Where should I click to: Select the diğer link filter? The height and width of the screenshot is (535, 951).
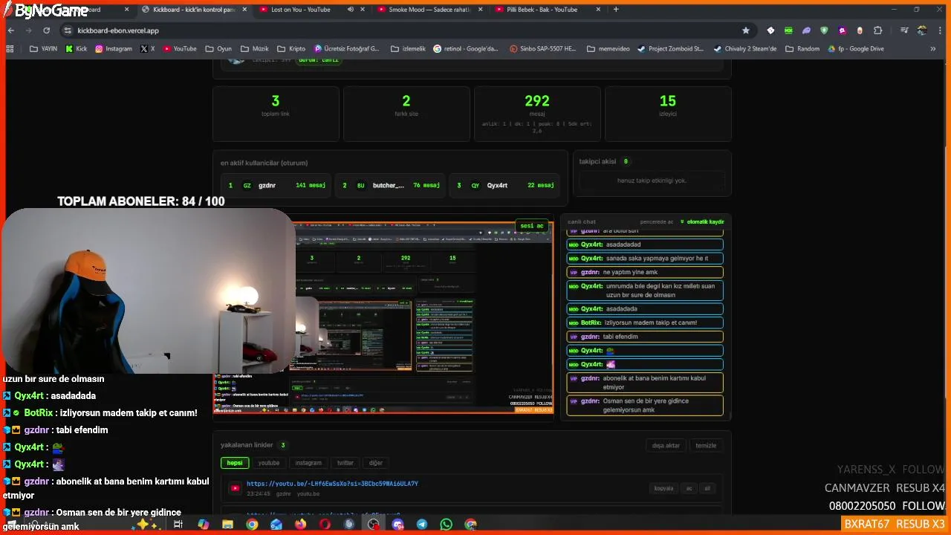[376, 463]
